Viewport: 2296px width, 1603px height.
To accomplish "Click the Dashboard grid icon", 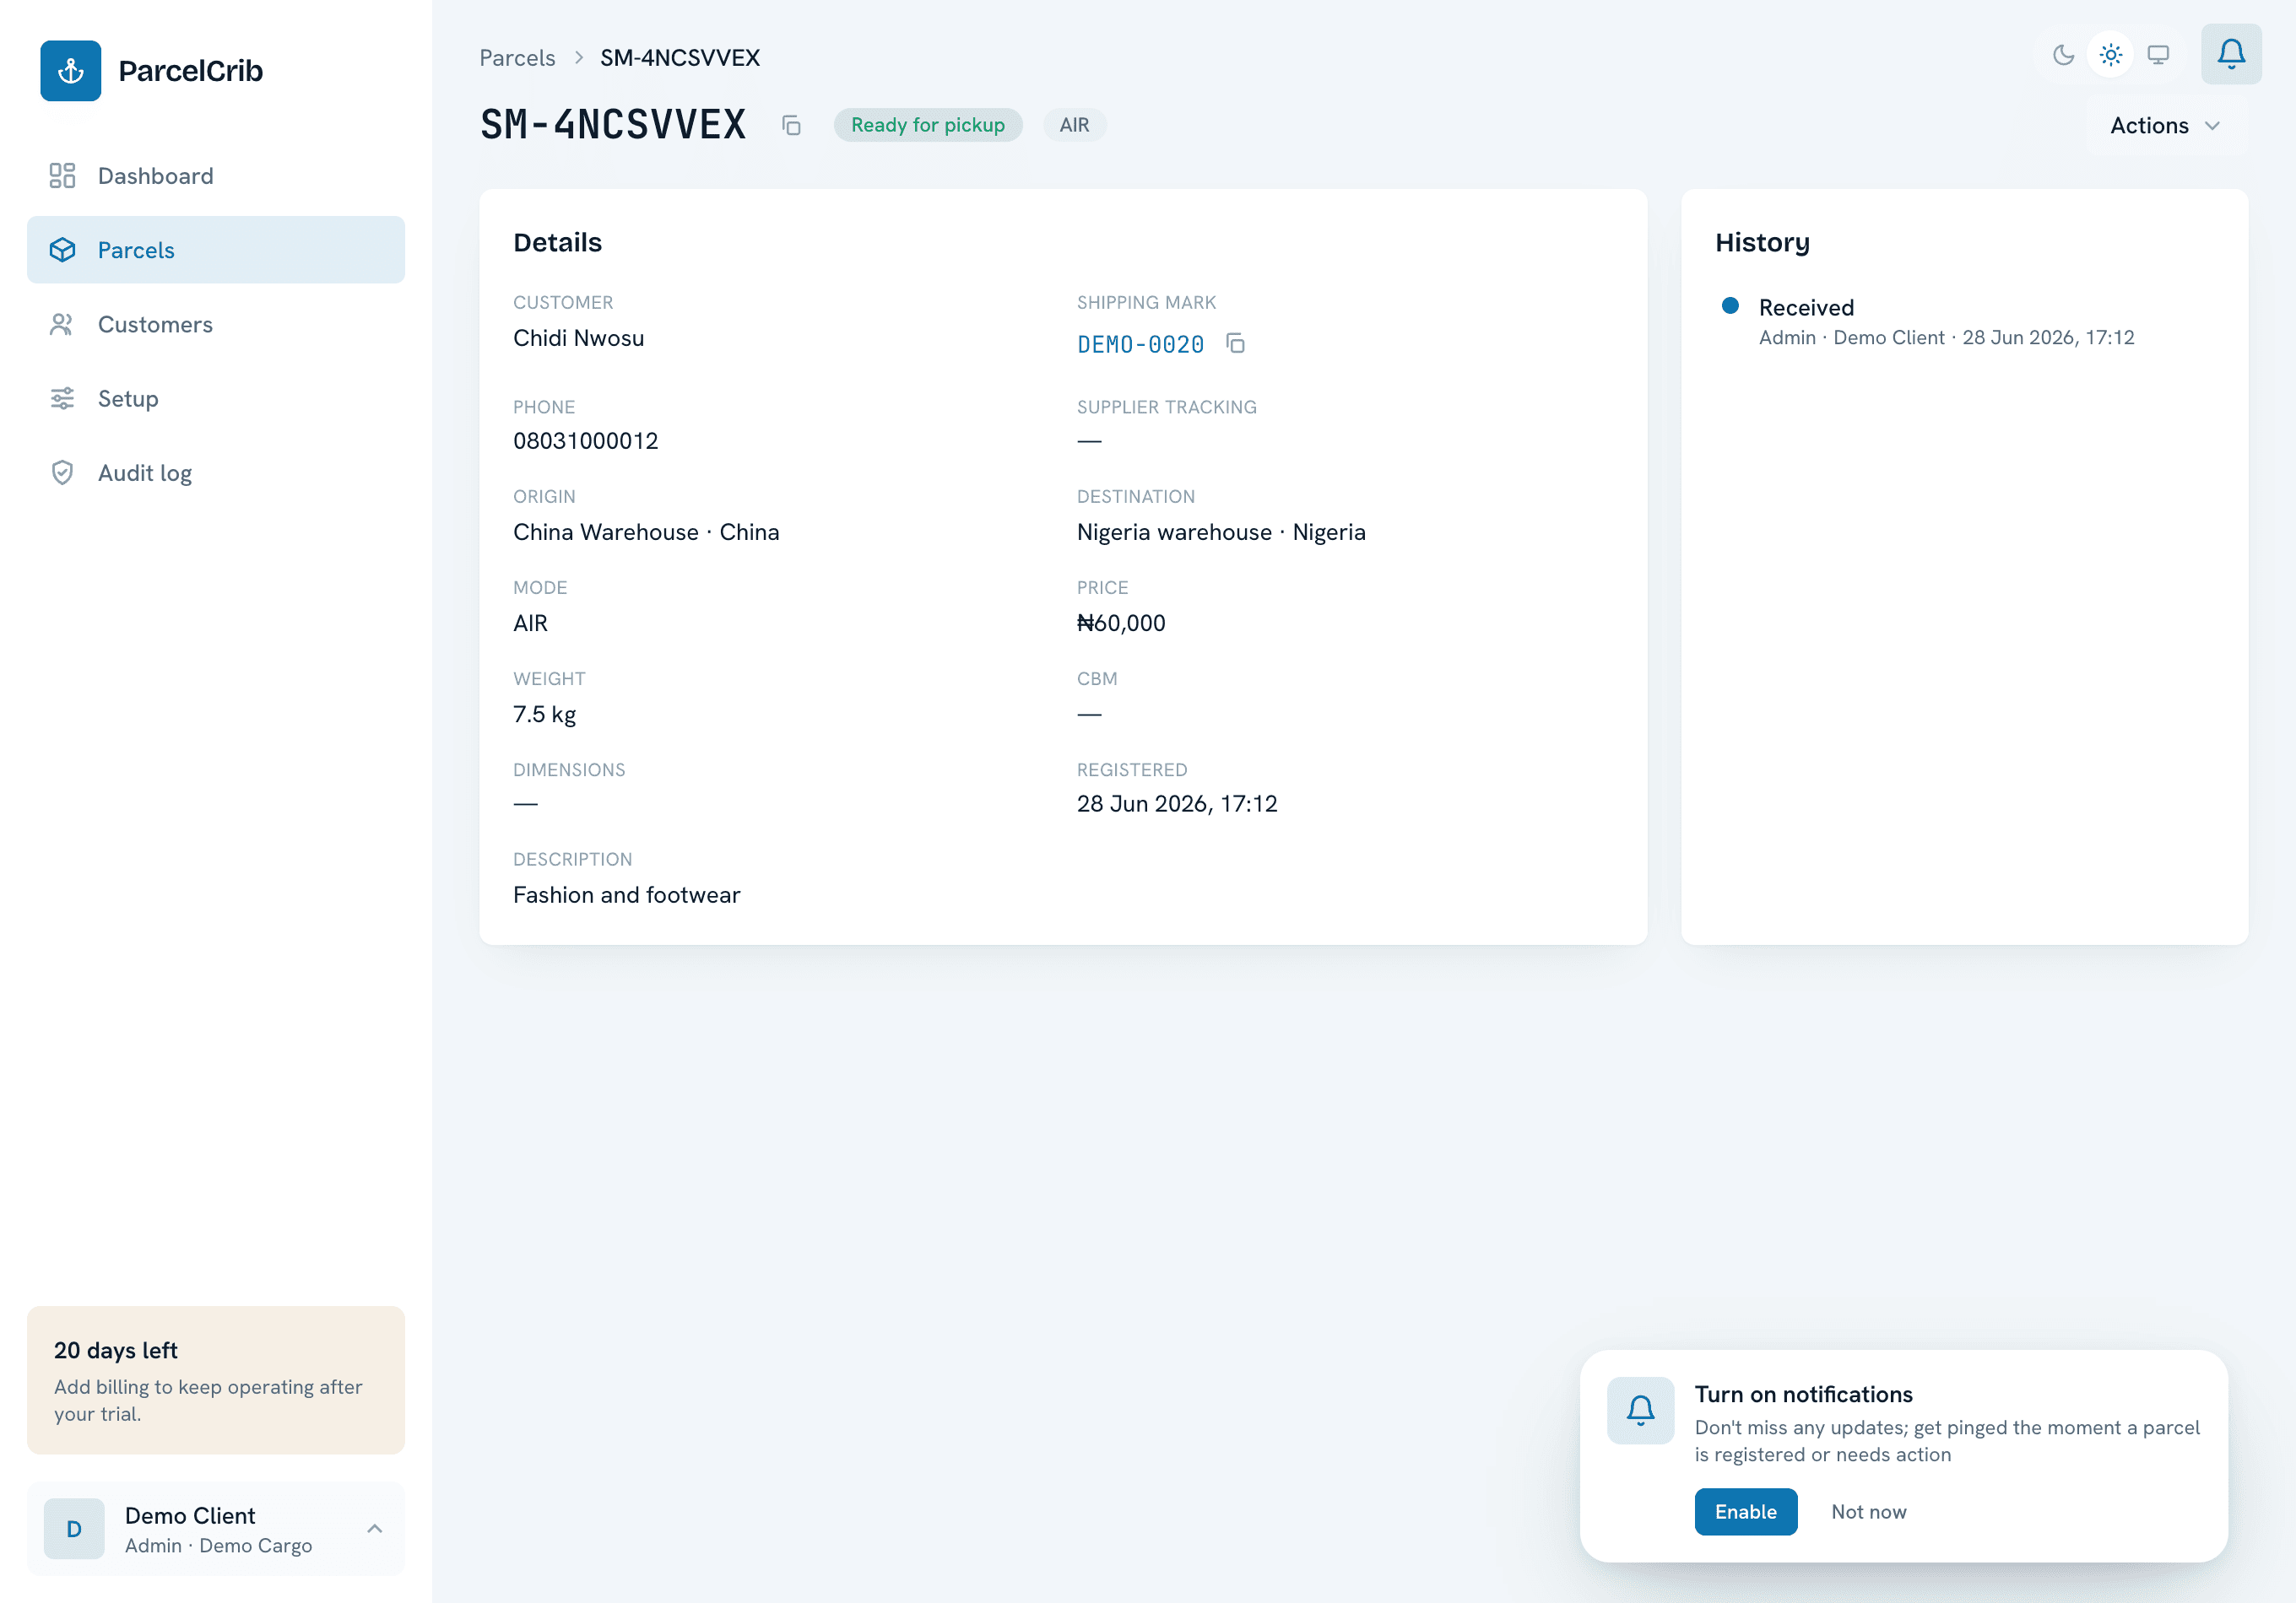I will point(62,175).
